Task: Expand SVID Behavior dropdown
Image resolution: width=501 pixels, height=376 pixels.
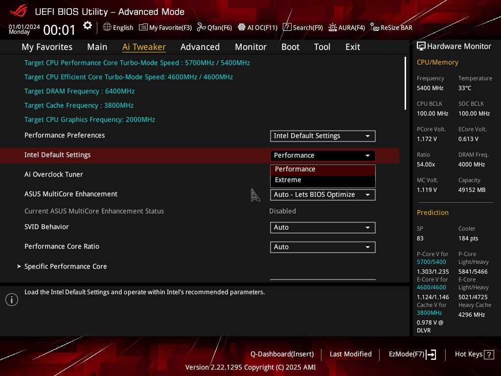Action: tap(322, 228)
